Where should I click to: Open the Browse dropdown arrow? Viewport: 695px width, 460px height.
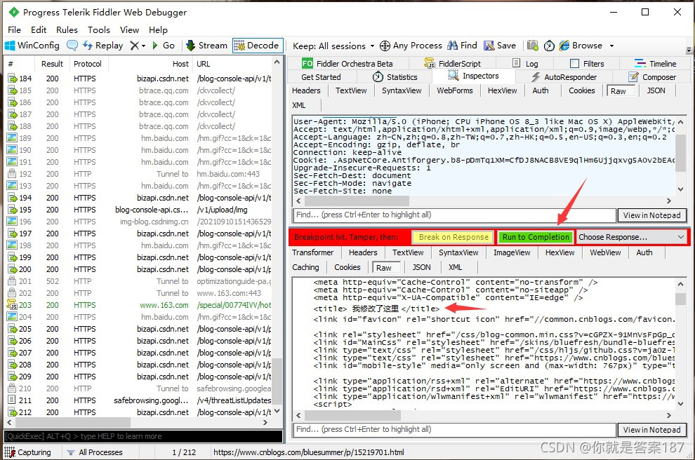(611, 46)
